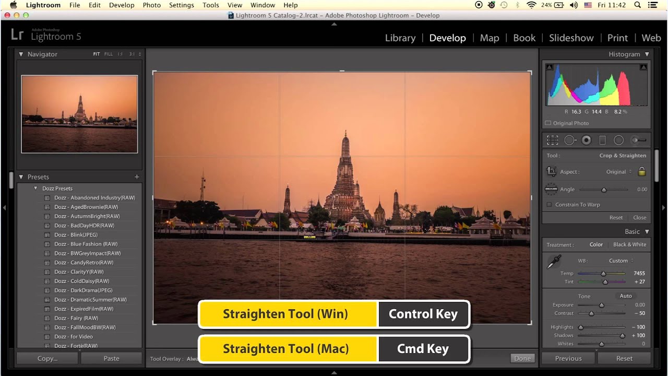Enable Constrain To Warp checkbox
Screen dimensions: 668x376
pos(549,205)
